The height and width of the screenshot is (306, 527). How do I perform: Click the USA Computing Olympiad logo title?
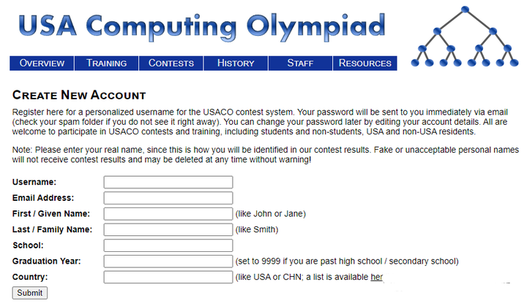click(x=201, y=26)
